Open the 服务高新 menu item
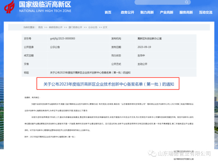Image resolution: width=218 pixels, height=163 pixels. (x=186, y=12)
